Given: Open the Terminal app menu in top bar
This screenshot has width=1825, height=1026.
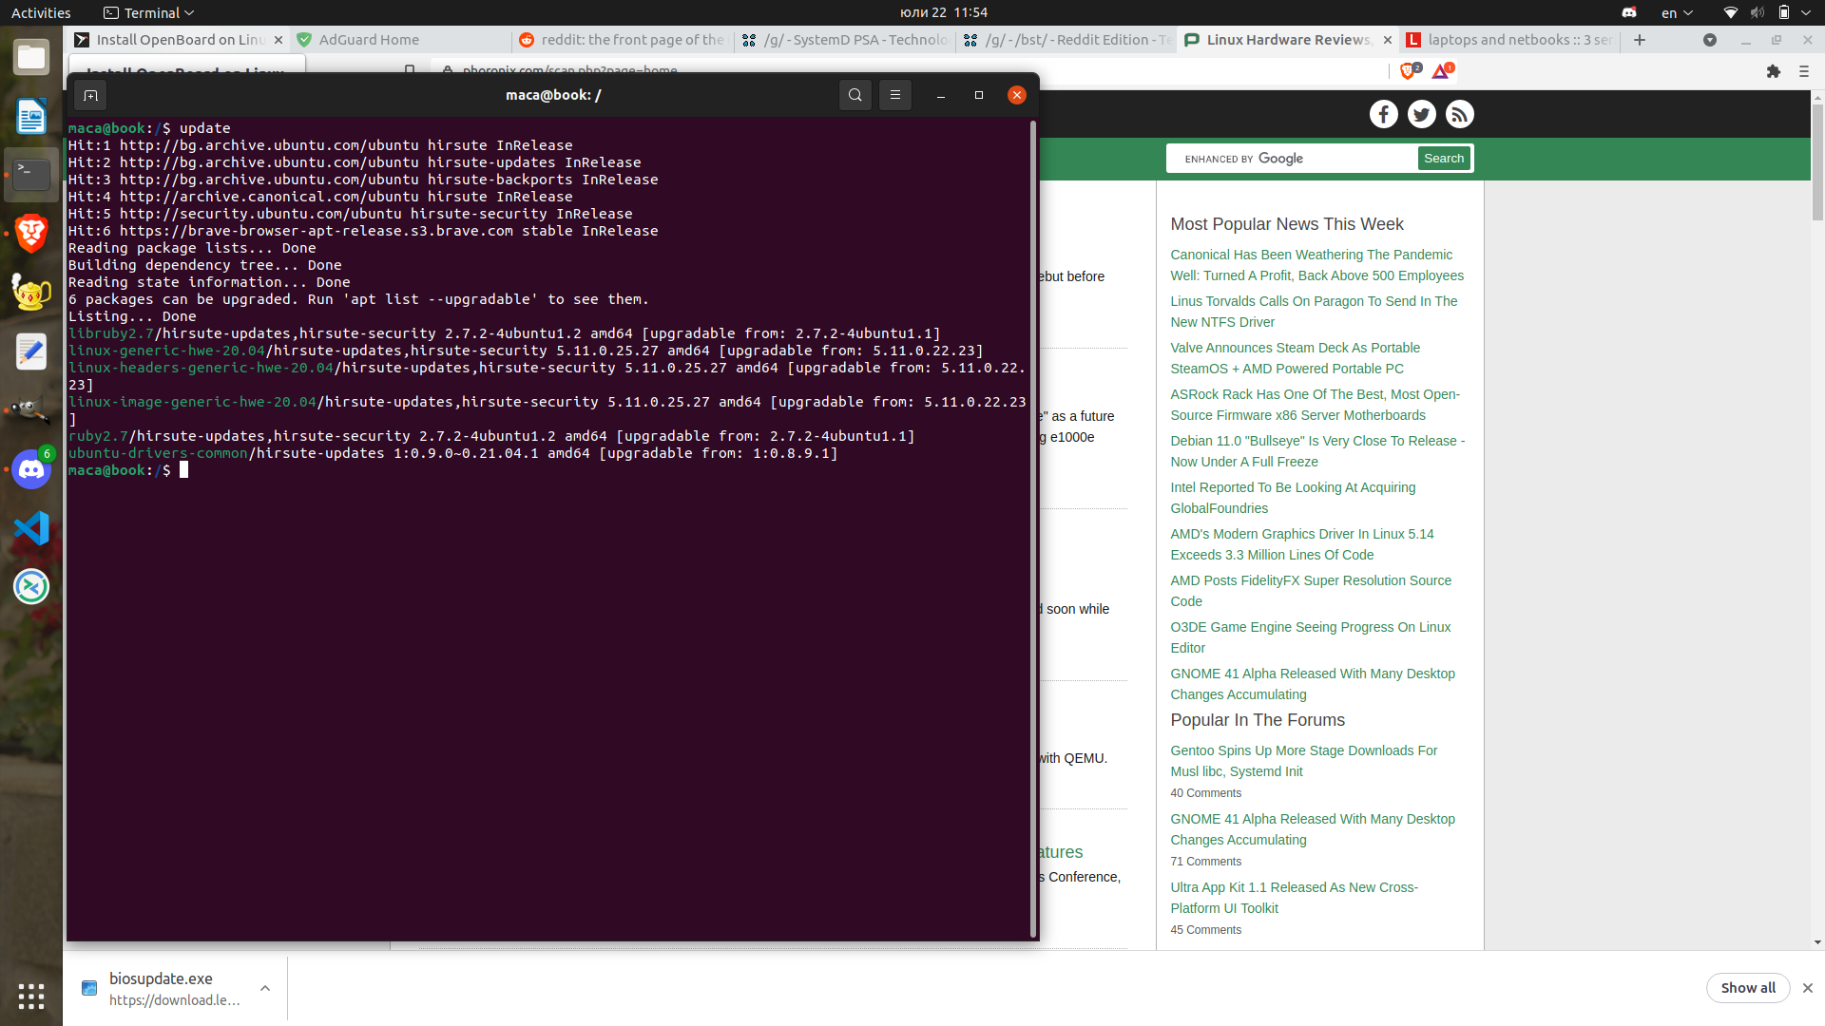Looking at the screenshot, I should (x=147, y=12).
